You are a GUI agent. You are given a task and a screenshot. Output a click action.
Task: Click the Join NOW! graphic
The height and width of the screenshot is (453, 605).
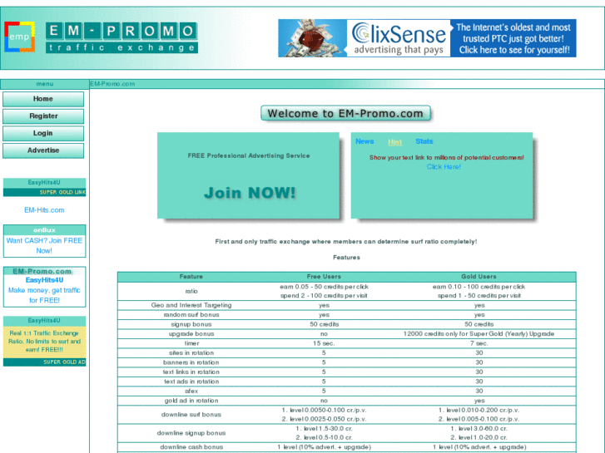[x=250, y=193]
